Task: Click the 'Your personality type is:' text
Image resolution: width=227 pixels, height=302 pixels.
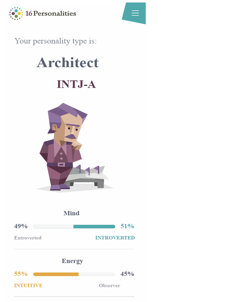Action: (55, 41)
